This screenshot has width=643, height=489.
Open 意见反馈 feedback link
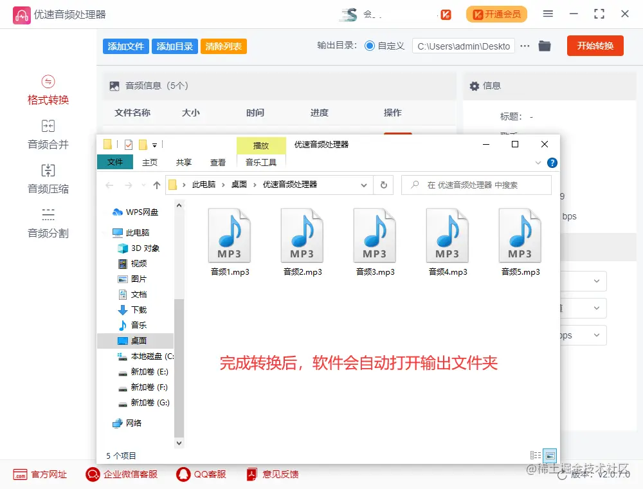(272, 474)
